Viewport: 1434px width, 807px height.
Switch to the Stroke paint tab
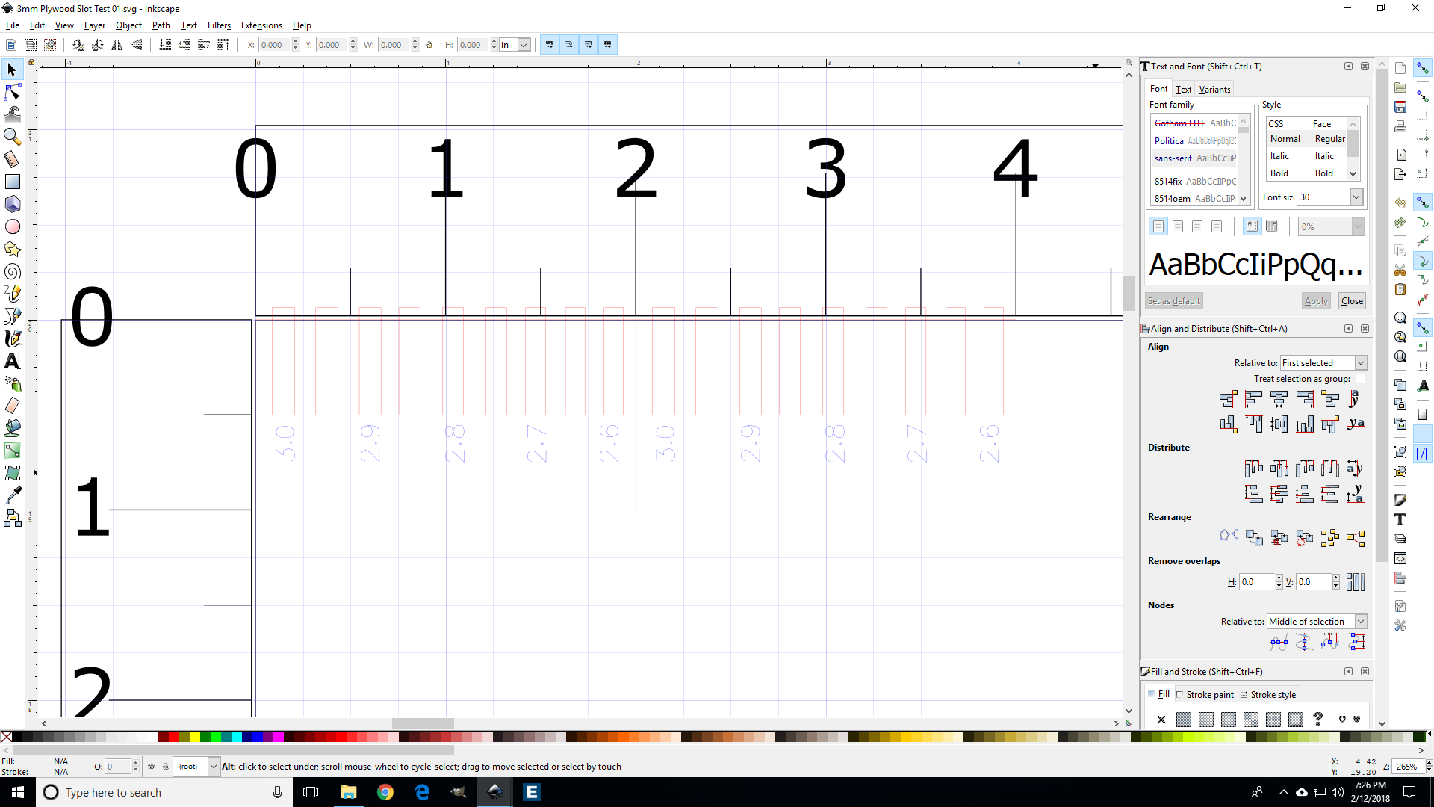[1205, 695]
